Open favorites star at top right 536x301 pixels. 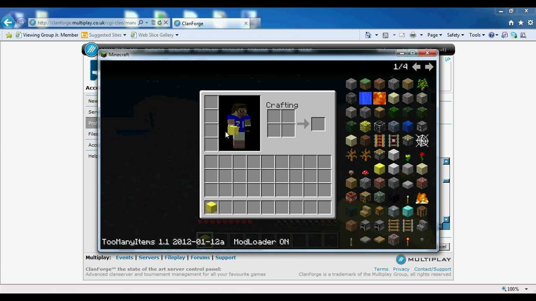tap(521, 23)
